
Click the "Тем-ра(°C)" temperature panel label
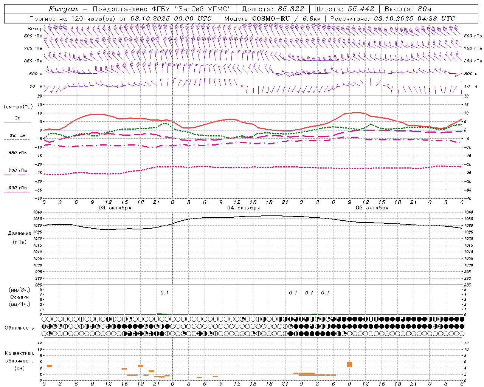[18, 107]
